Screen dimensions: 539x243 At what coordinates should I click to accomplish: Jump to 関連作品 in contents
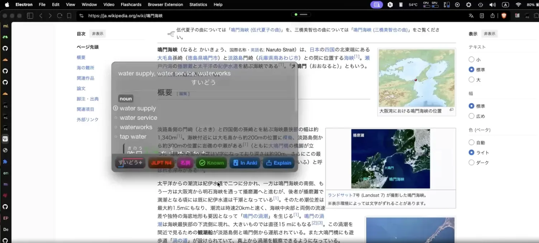(x=85, y=78)
